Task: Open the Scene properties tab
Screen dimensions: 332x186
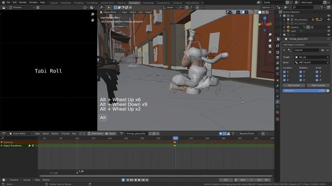Action: coord(278,68)
